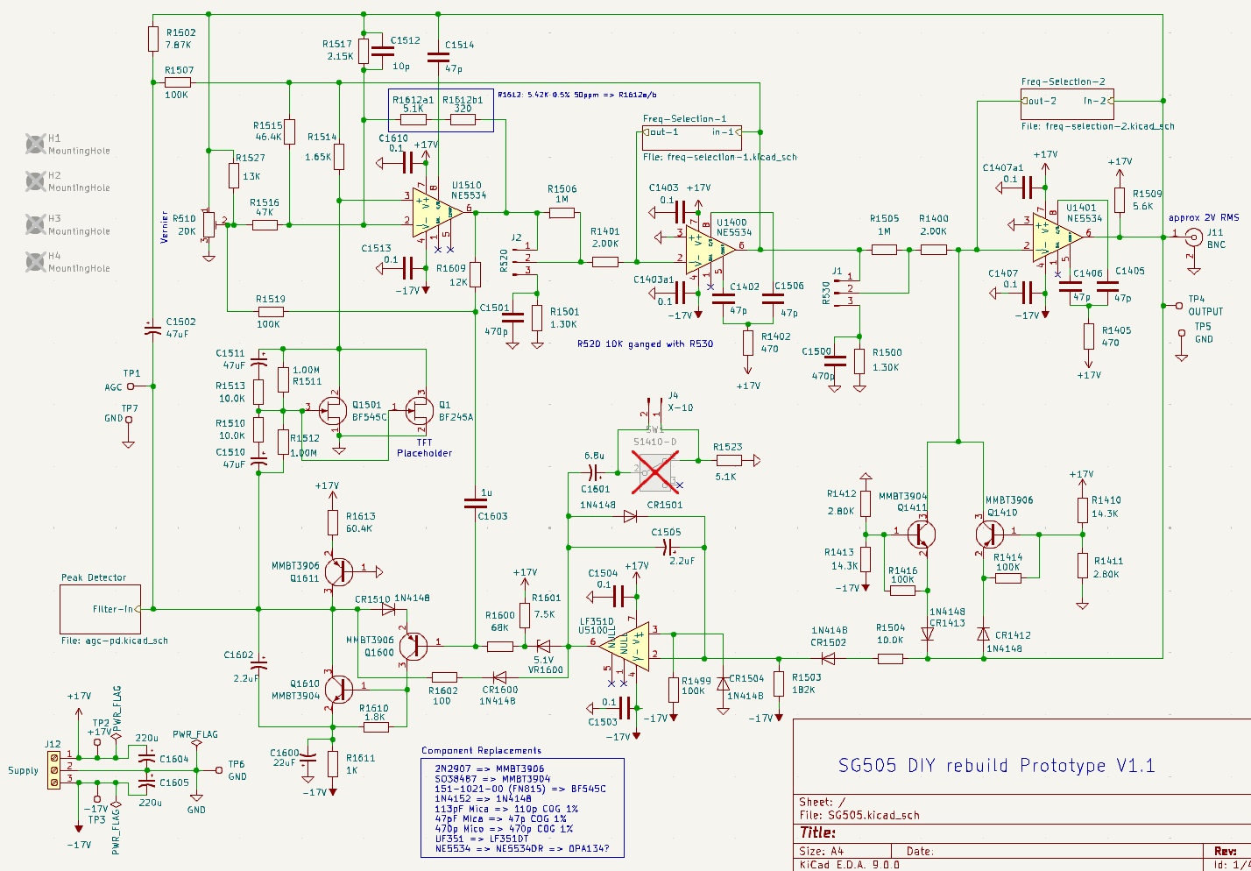Select capacitor C1502 47uF

coord(153,329)
